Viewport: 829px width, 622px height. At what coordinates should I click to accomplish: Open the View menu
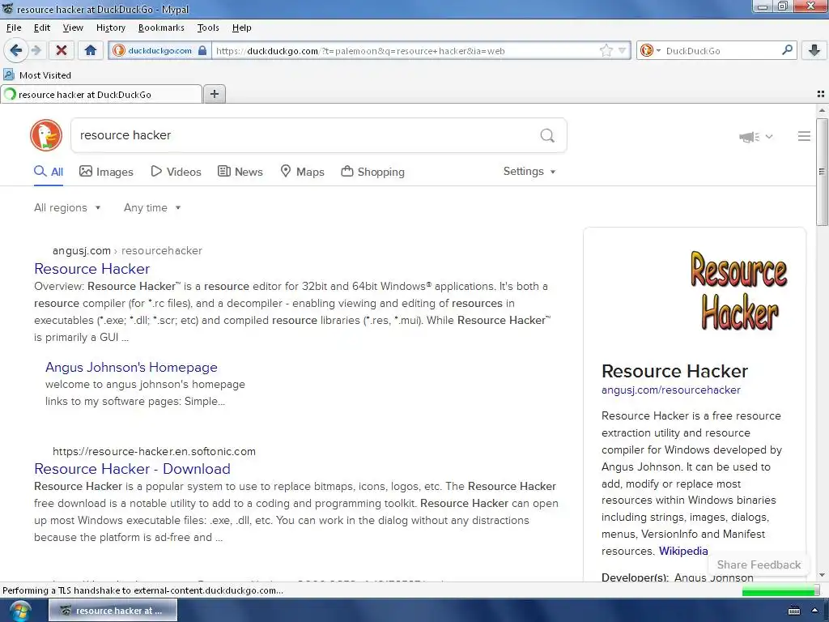[x=73, y=28]
